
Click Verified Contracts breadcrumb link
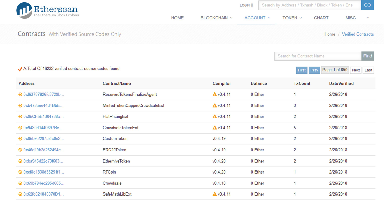point(358,34)
